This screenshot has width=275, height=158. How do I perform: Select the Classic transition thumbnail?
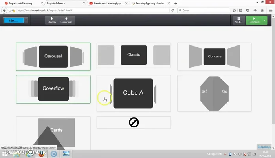134,55
